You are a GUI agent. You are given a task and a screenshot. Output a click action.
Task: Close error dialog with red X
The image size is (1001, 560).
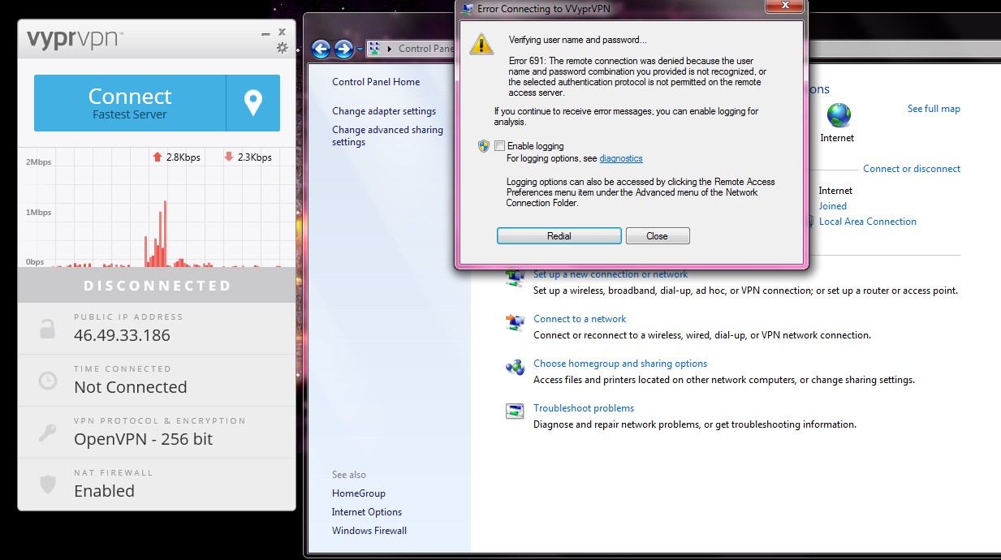pyautogui.click(x=785, y=6)
